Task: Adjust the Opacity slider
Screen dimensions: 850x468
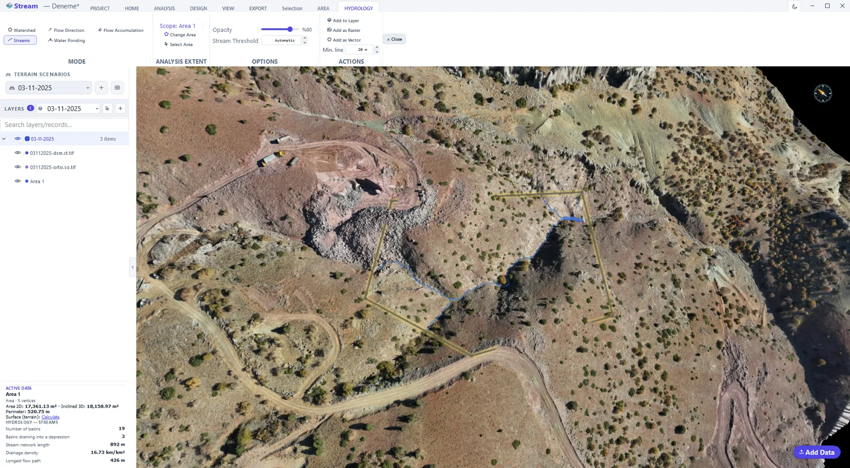Action: [x=280, y=30]
